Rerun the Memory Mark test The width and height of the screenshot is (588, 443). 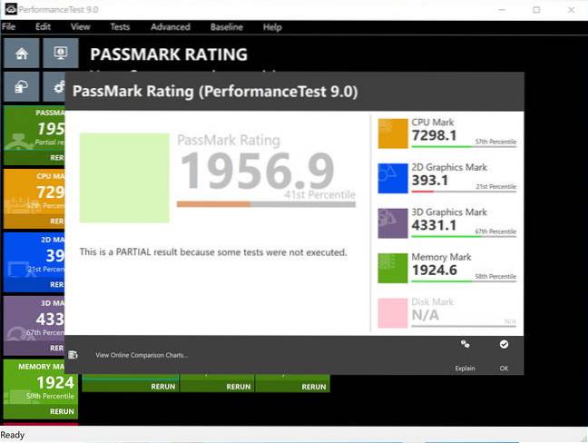(x=62, y=412)
